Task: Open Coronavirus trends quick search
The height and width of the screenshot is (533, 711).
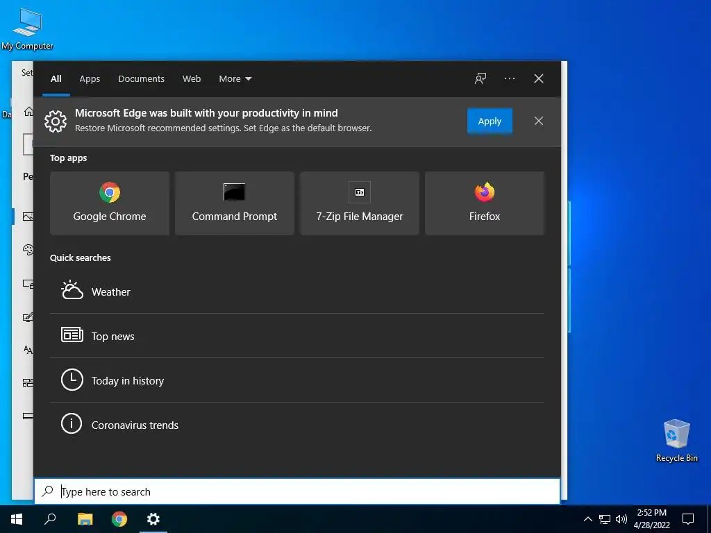Action: (297, 425)
